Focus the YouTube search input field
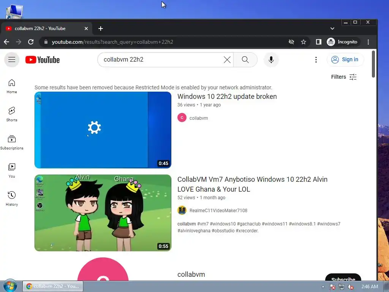 click(161, 60)
